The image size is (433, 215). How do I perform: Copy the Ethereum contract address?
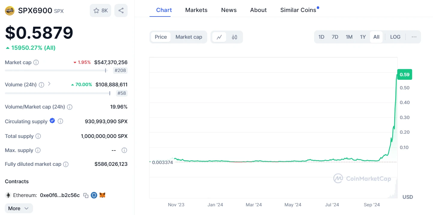click(x=86, y=196)
